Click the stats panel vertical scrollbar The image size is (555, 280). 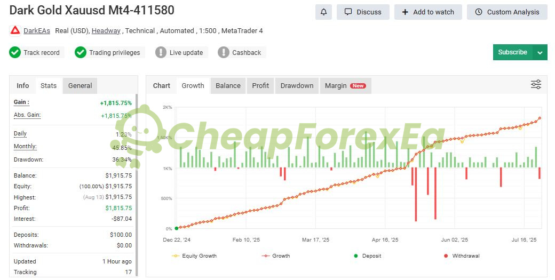137,185
